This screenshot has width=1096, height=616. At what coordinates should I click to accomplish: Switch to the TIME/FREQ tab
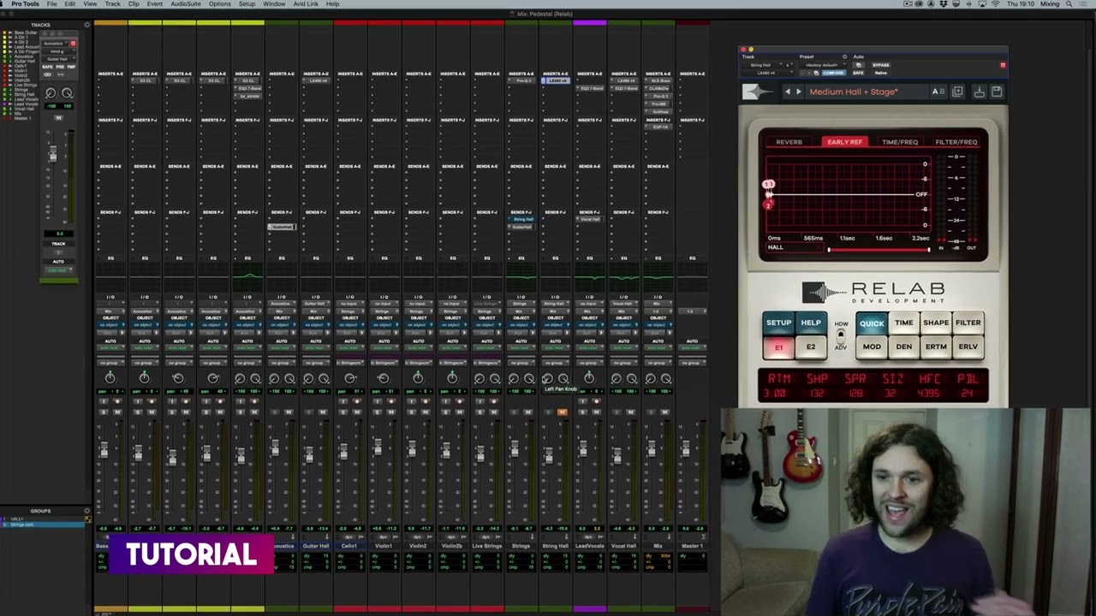click(900, 142)
